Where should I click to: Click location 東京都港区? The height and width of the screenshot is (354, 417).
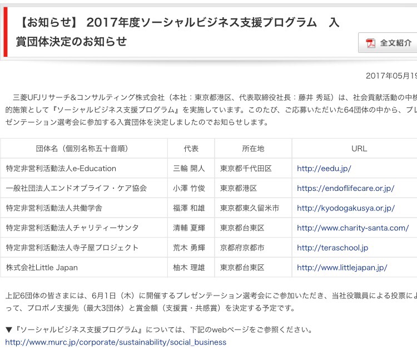(239, 188)
